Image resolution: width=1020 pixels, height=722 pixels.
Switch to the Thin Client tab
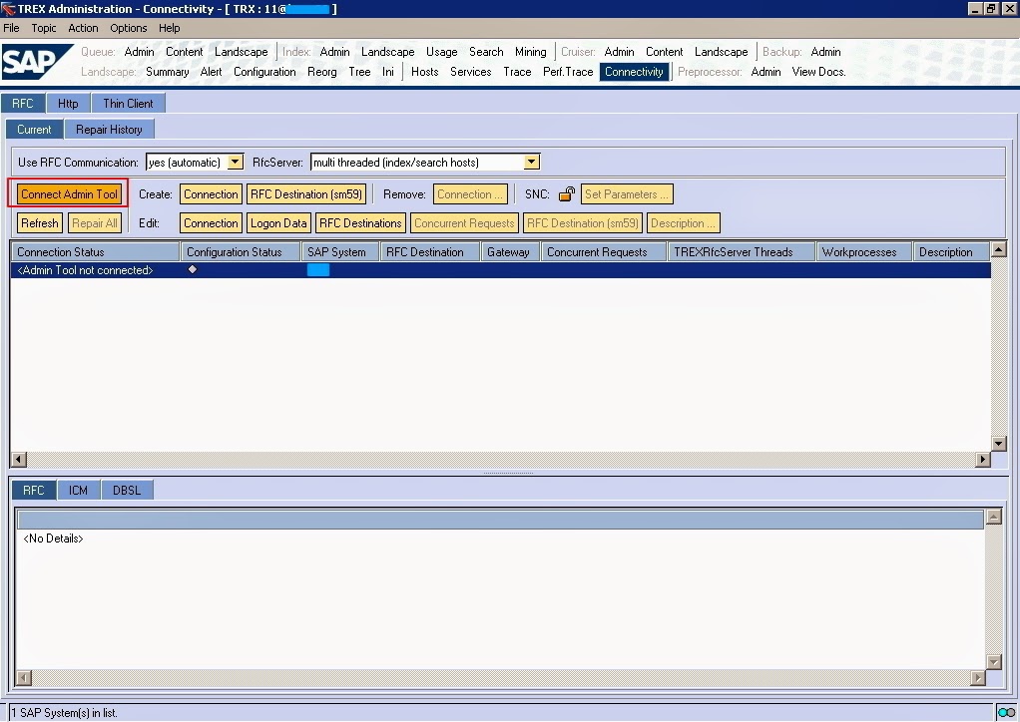point(128,104)
